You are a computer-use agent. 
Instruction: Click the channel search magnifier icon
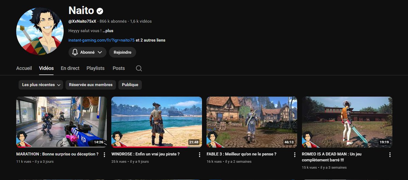click(139, 68)
